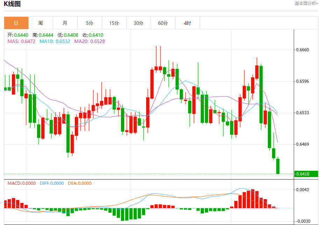The height and width of the screenshot is (225, 321).
Task: Open the 5分 interval tab
Action: pyautogui.click(x=90, y=23)
